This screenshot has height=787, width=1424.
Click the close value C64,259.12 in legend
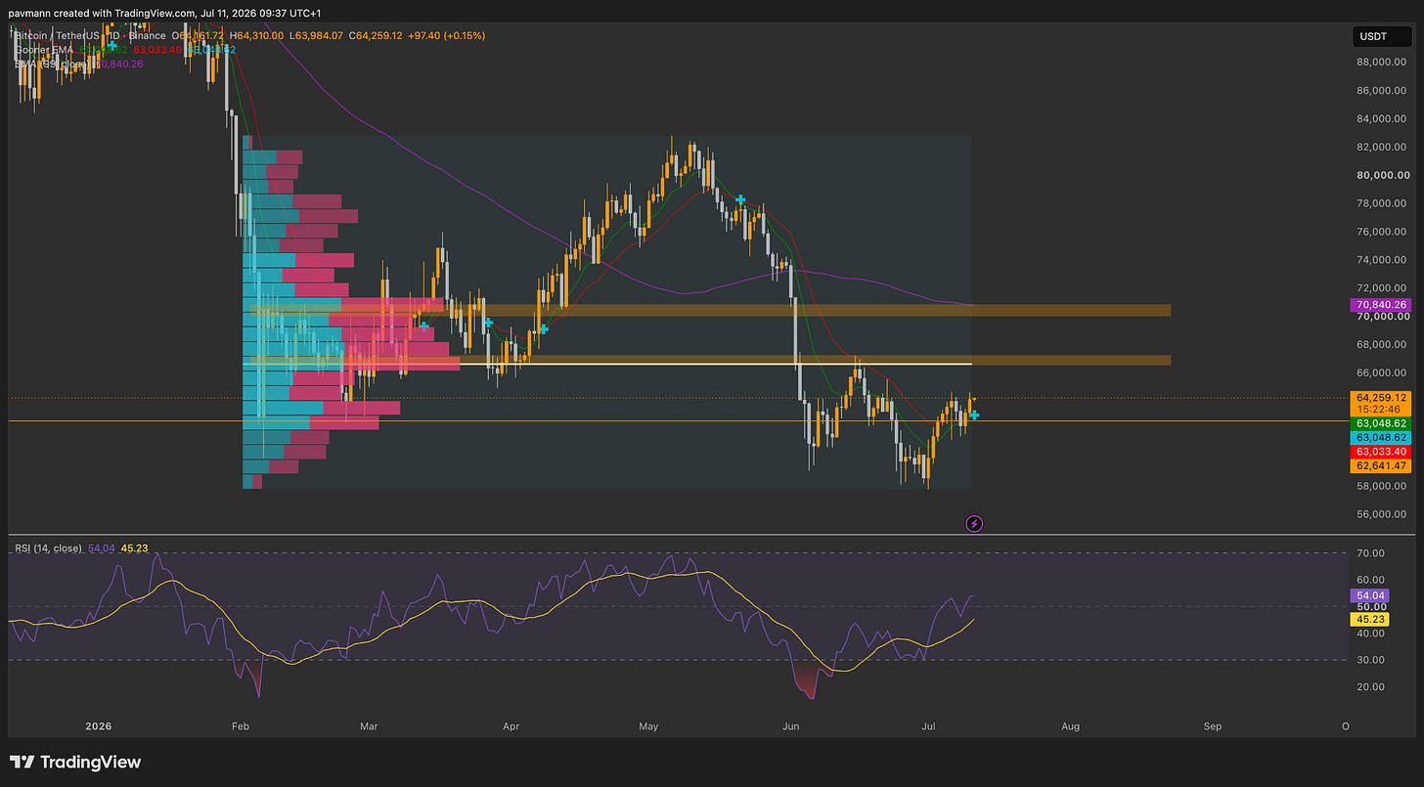coord(378,35)
